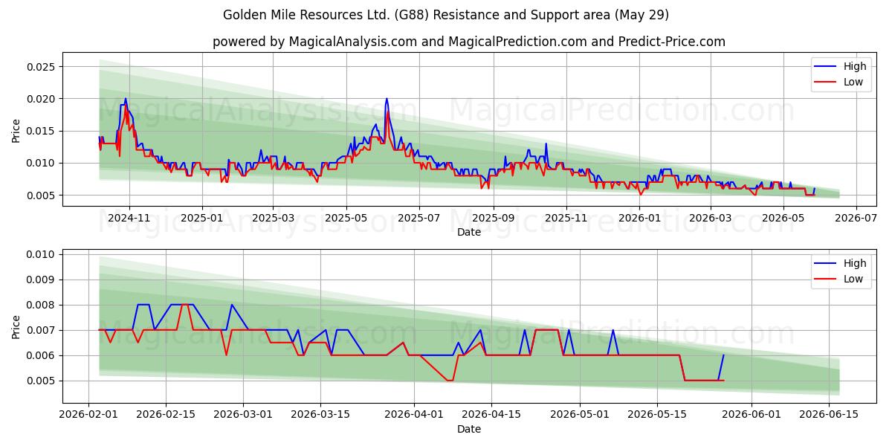Click the '2025-11' date tick label
892x446 pixels.
pos(566,219)
